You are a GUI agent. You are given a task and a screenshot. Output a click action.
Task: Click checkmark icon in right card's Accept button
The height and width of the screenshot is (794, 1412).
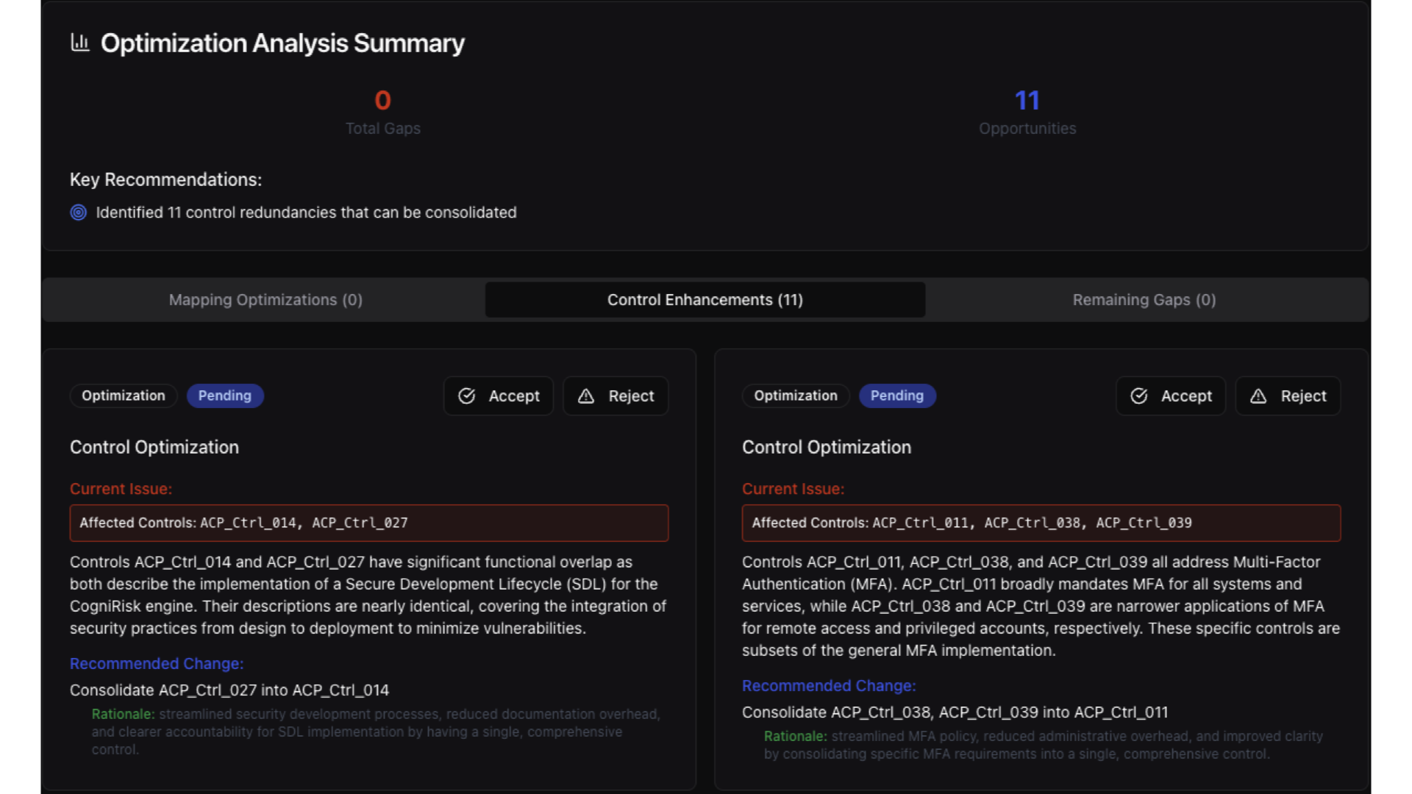coord(1139,396)
